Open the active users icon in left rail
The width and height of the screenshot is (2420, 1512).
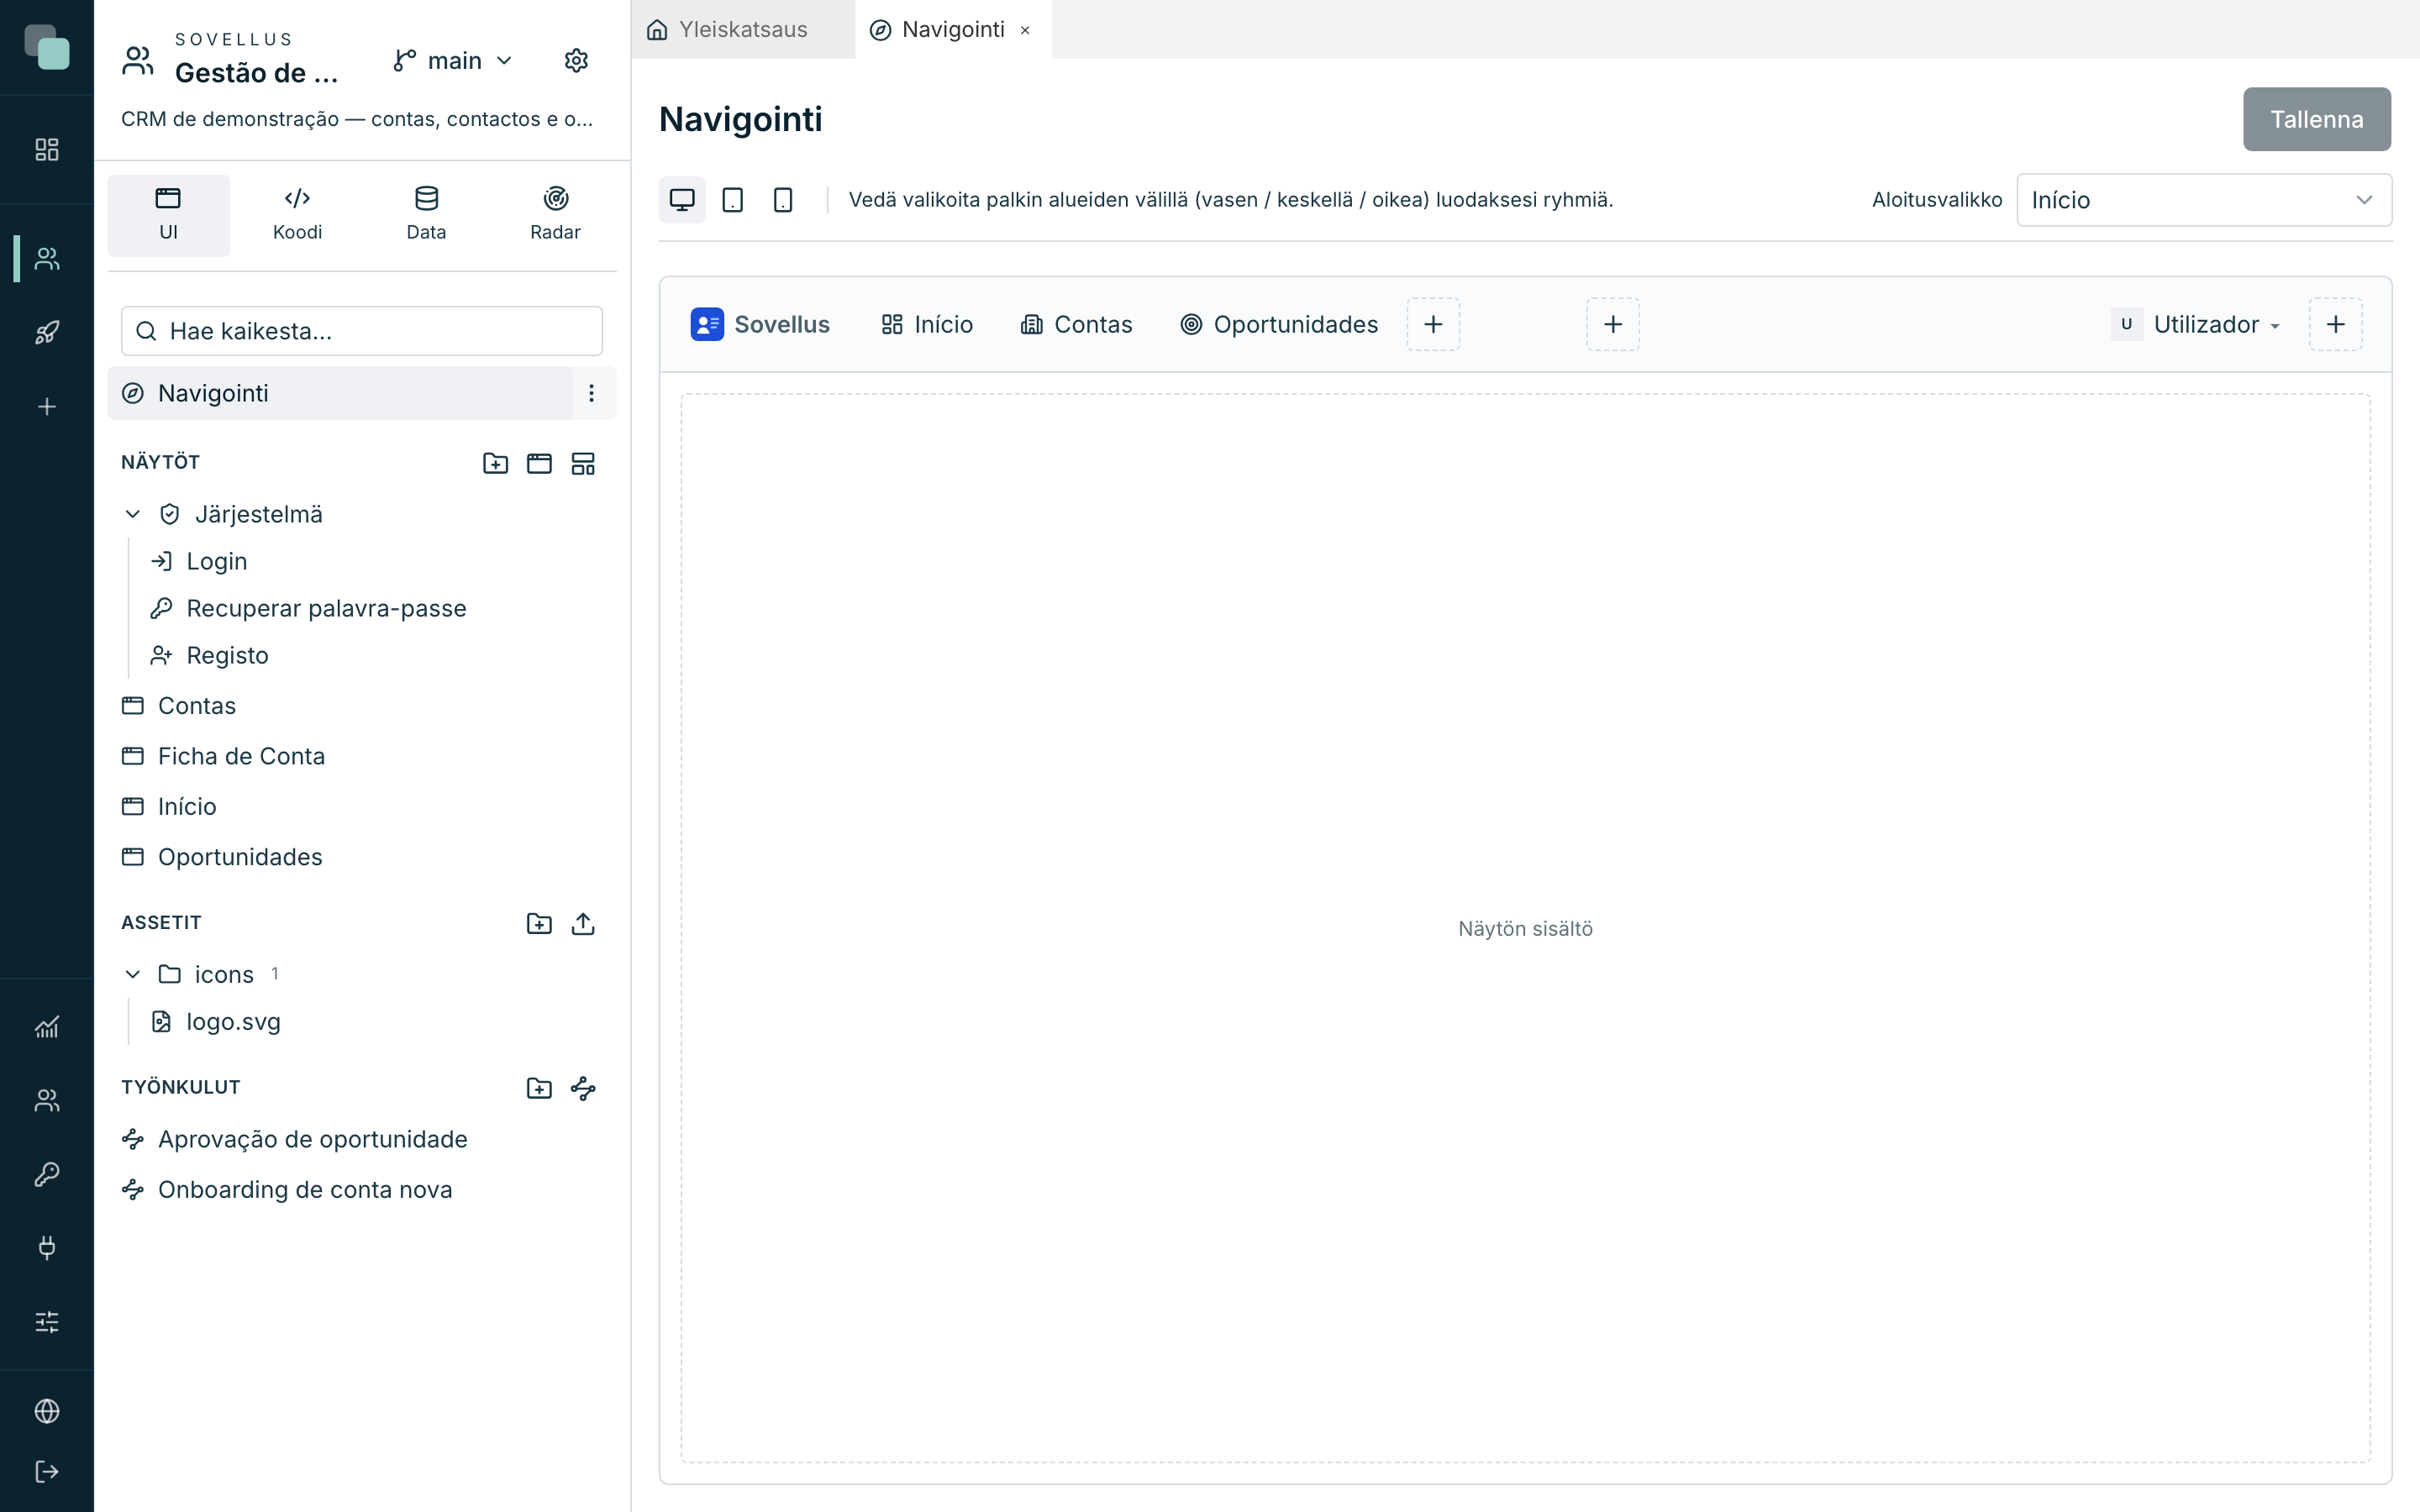[x=47, y=259]
